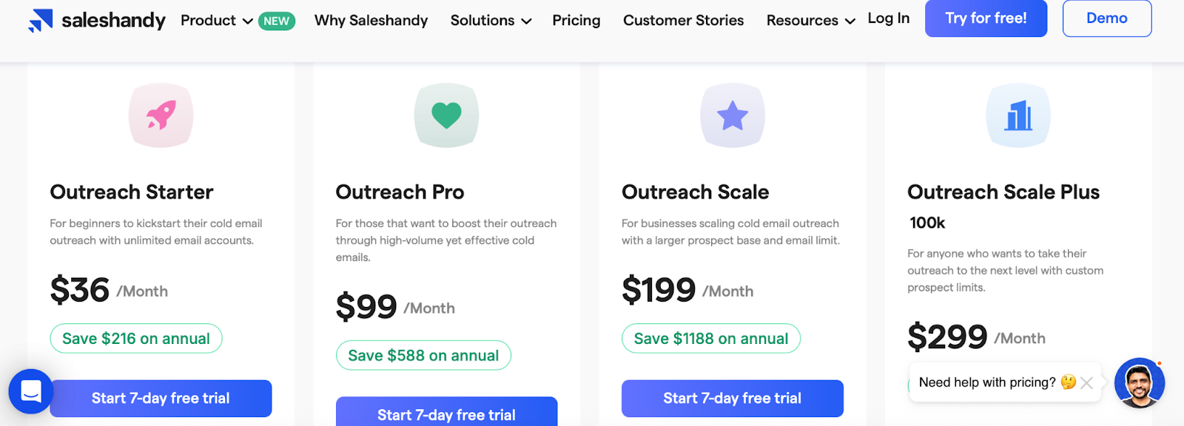Screen dimensions: 1184x426
Task: Start the Outreach Starter 7-day free trial
Action: 160,398
